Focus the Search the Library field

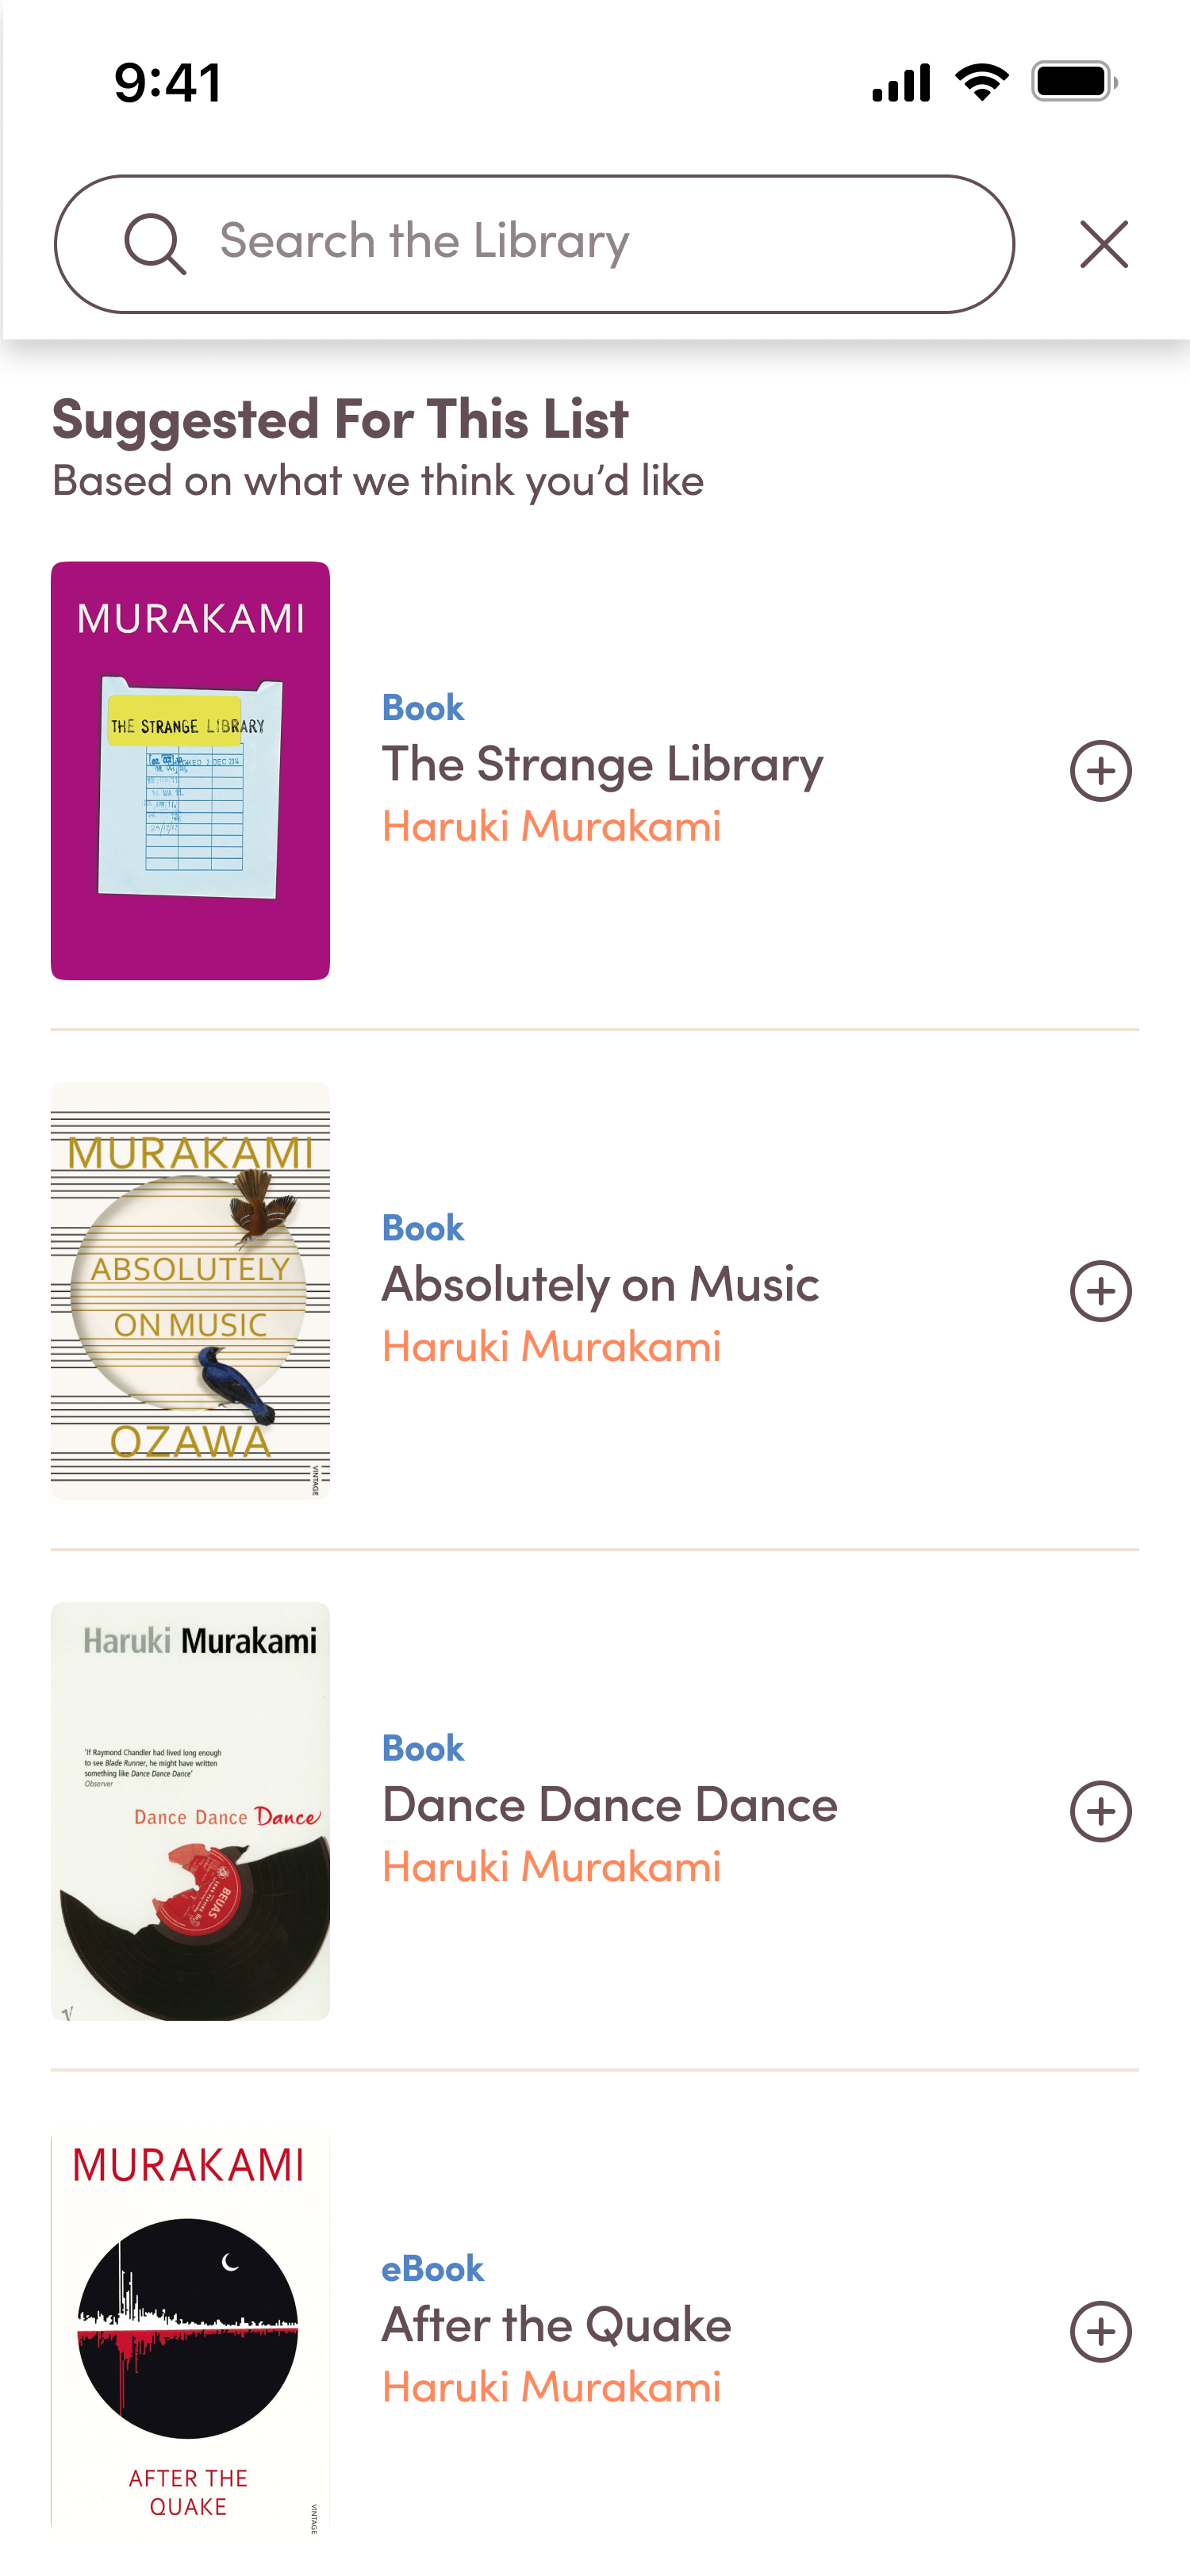pyautogui.click(x=580, y=243)
